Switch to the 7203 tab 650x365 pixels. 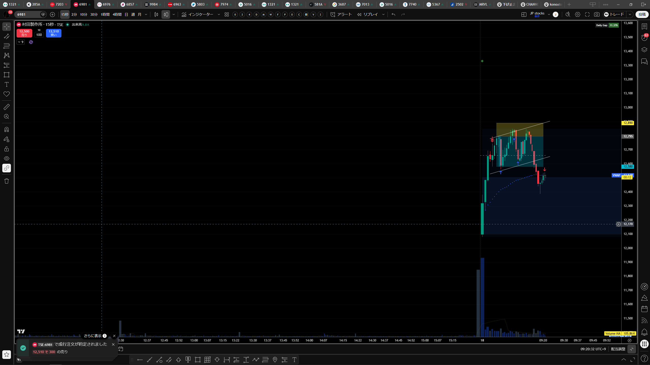point(59,4)
